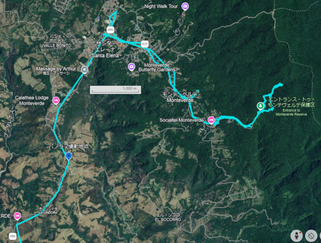Open the Monteverde Butterfly Gardens camera marker

point(131,67)
